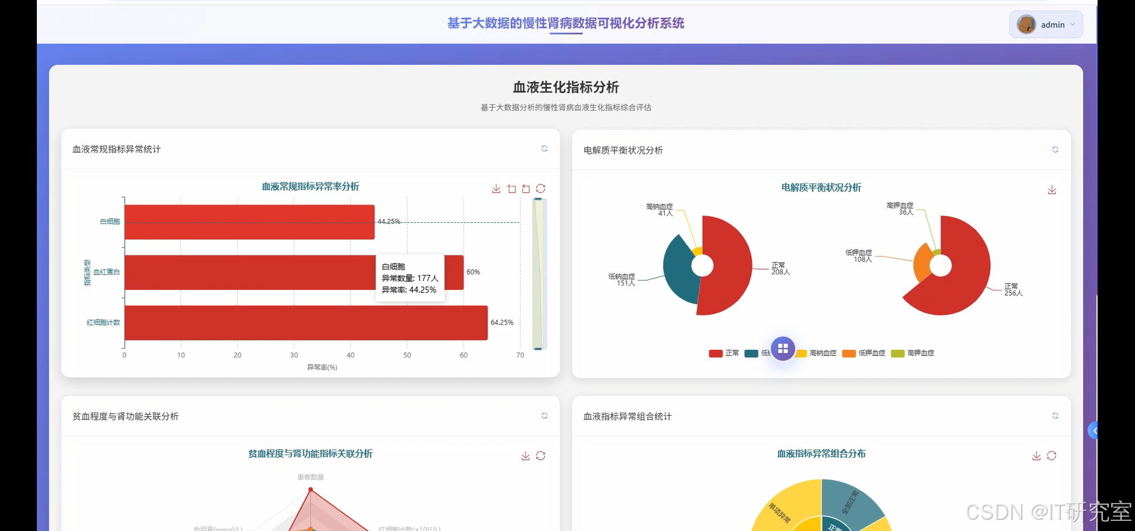Click the 电解质平衡状况分析 chart title in teal
The height and width of the screenshot is (531, 1135).
tap(821, 188)
